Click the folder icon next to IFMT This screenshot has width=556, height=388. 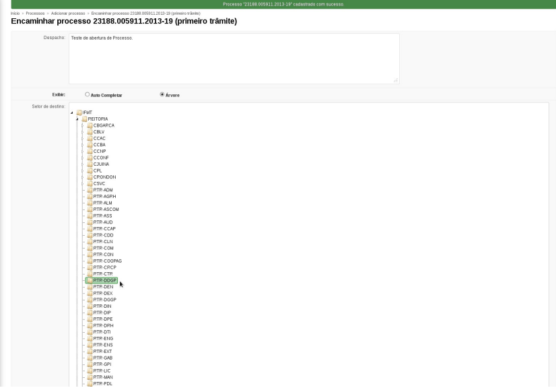[x=79, y=112]
